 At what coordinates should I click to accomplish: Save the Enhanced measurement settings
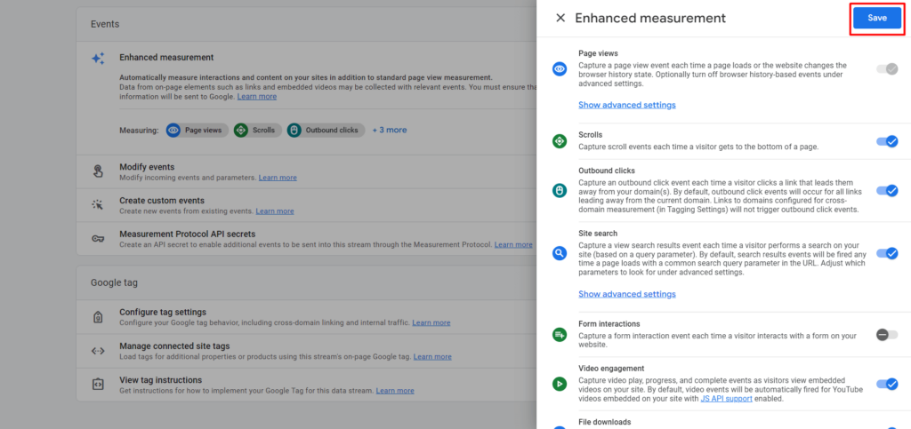tap(876, 18)
